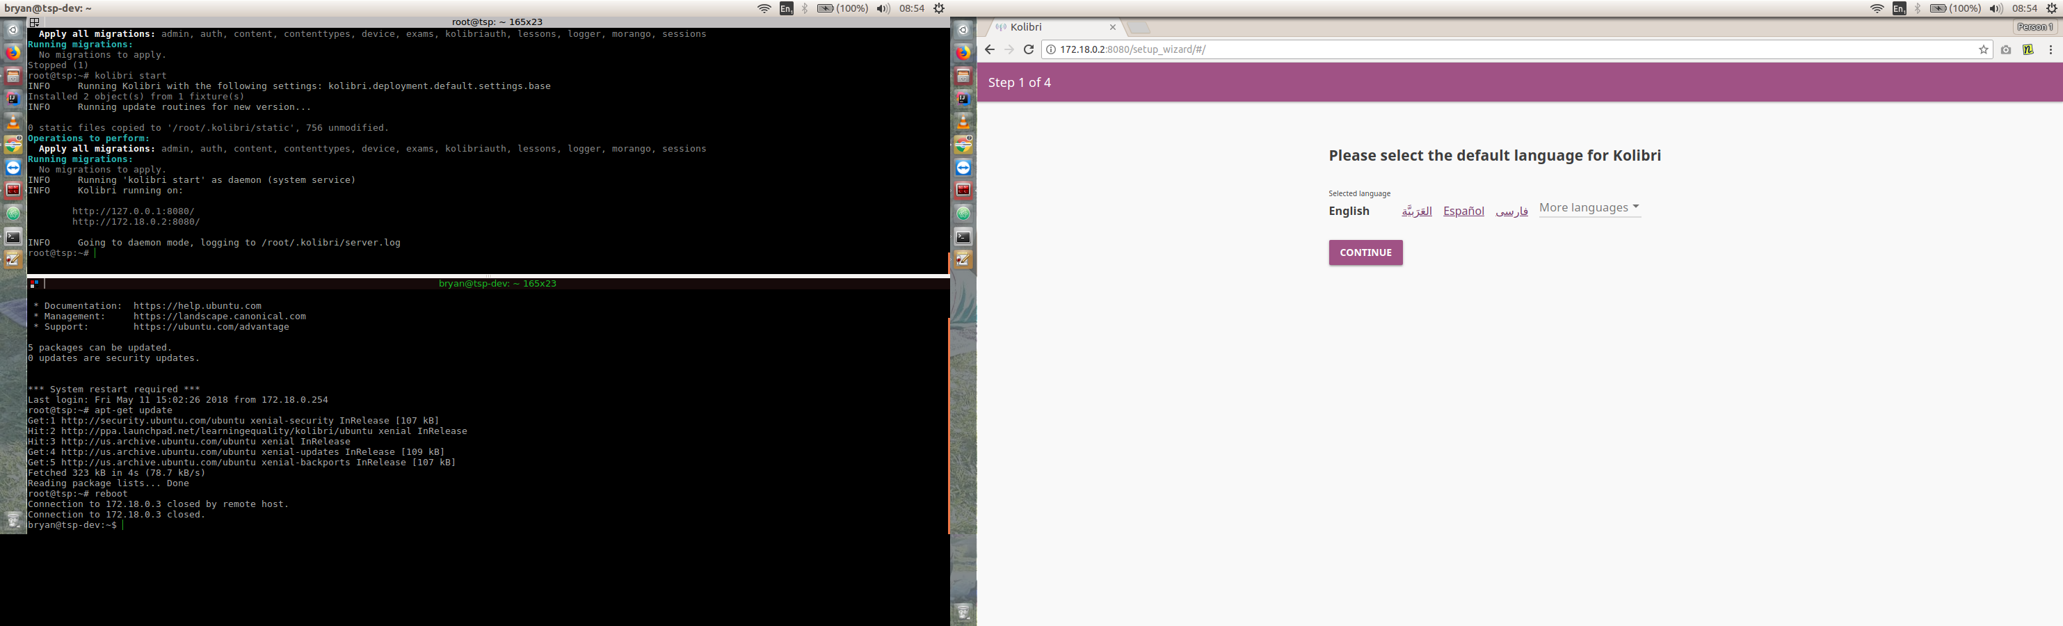Open TeamViewer in the dock beside the terminal
The width and height of the screenshot is (2063, 626).
13,168
